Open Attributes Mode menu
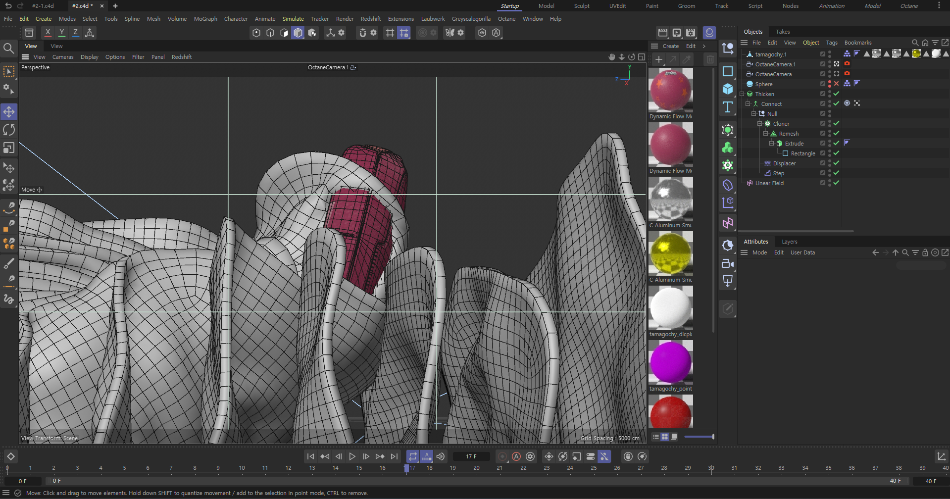This screenshot has width=950, height=499. pos(759,252)
